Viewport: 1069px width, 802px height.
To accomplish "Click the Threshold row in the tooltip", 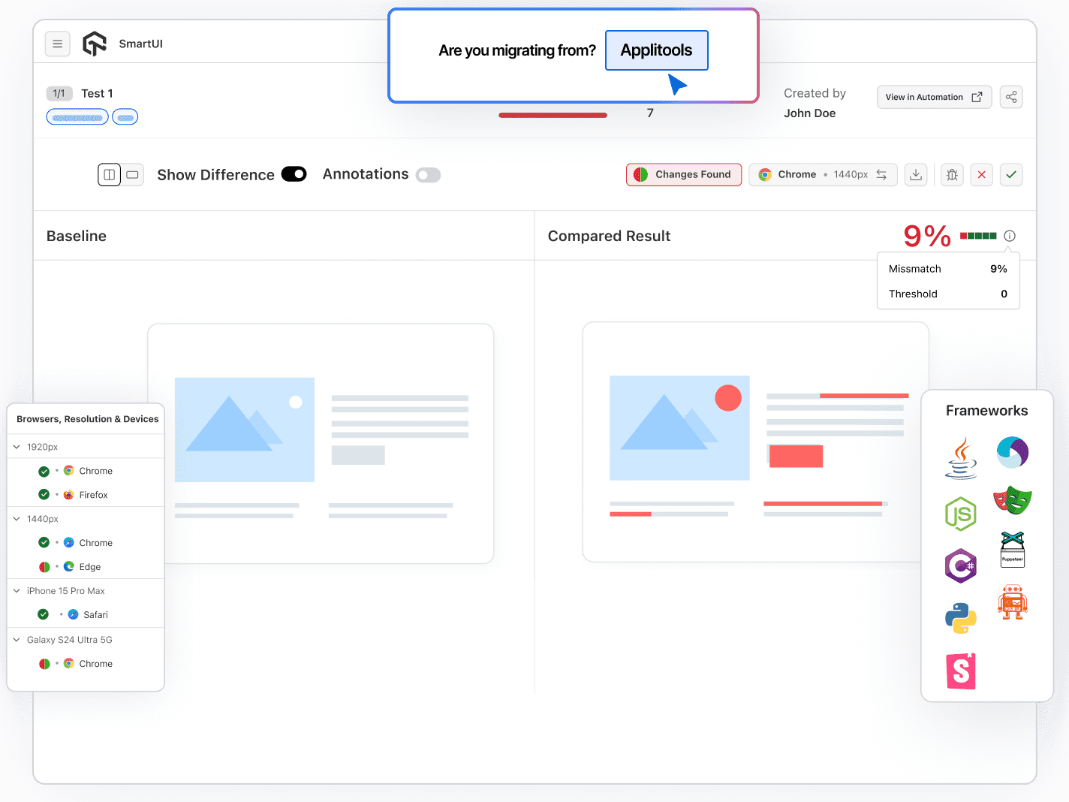I will [x=948, y=294].
